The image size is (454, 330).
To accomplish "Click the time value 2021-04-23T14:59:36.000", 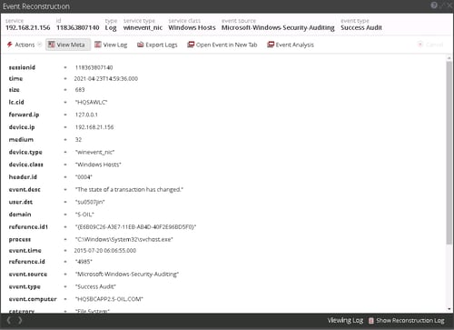I will click(106, 79).
